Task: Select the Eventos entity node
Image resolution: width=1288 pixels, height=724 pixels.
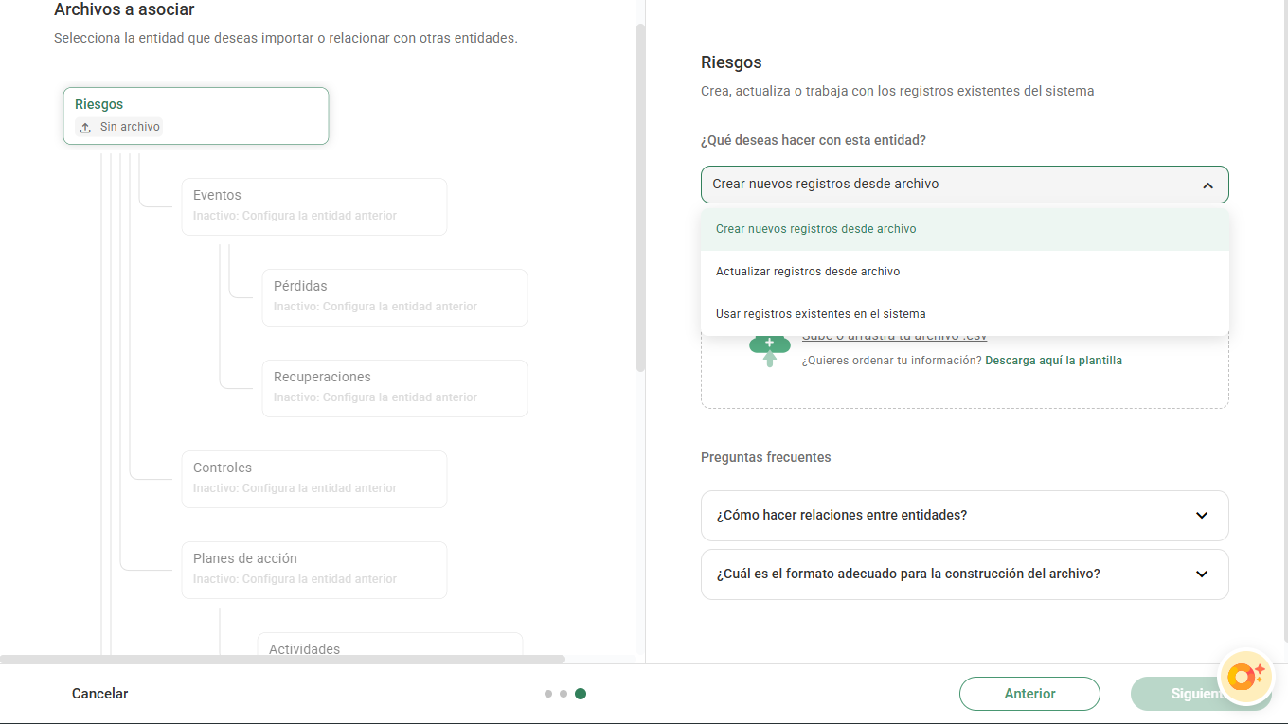Action: click(314, 206)
